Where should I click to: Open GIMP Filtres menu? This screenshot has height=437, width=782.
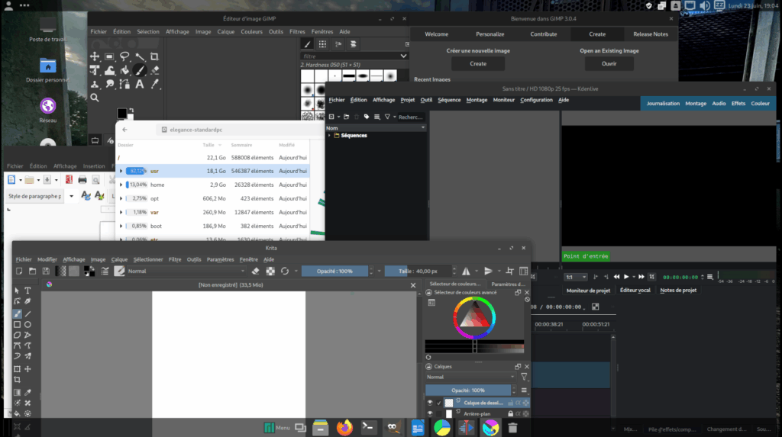point(297,31)
